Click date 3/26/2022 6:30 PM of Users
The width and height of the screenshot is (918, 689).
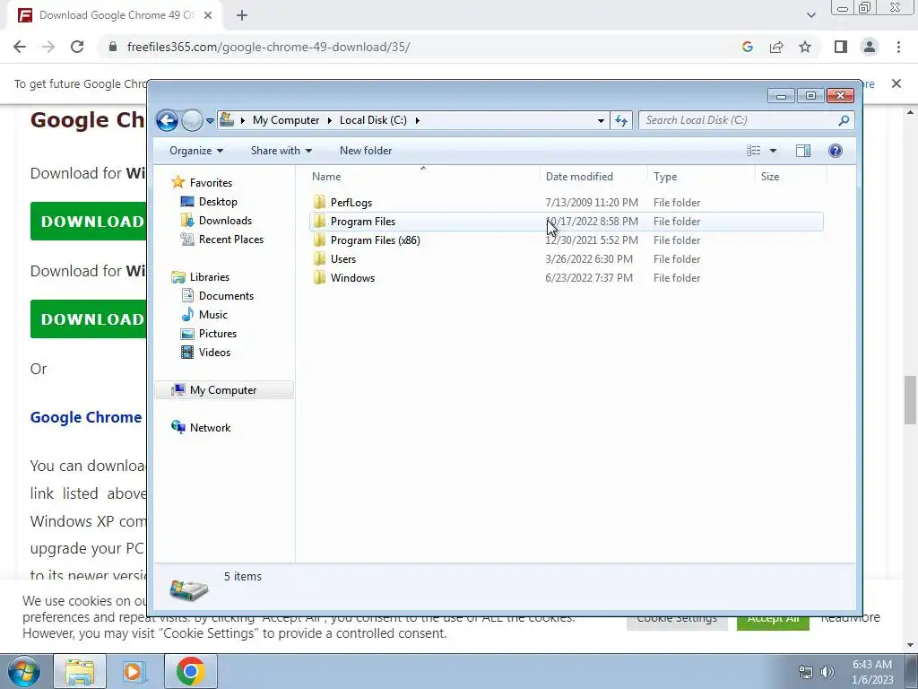pyautogui.click(x=589, y=259)
